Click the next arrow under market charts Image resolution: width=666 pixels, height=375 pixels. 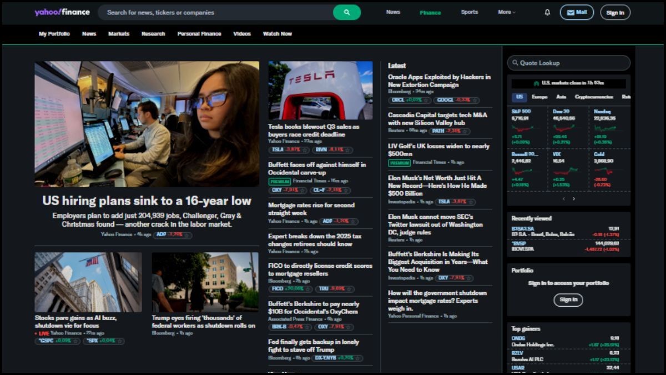[x=574, y=199]
